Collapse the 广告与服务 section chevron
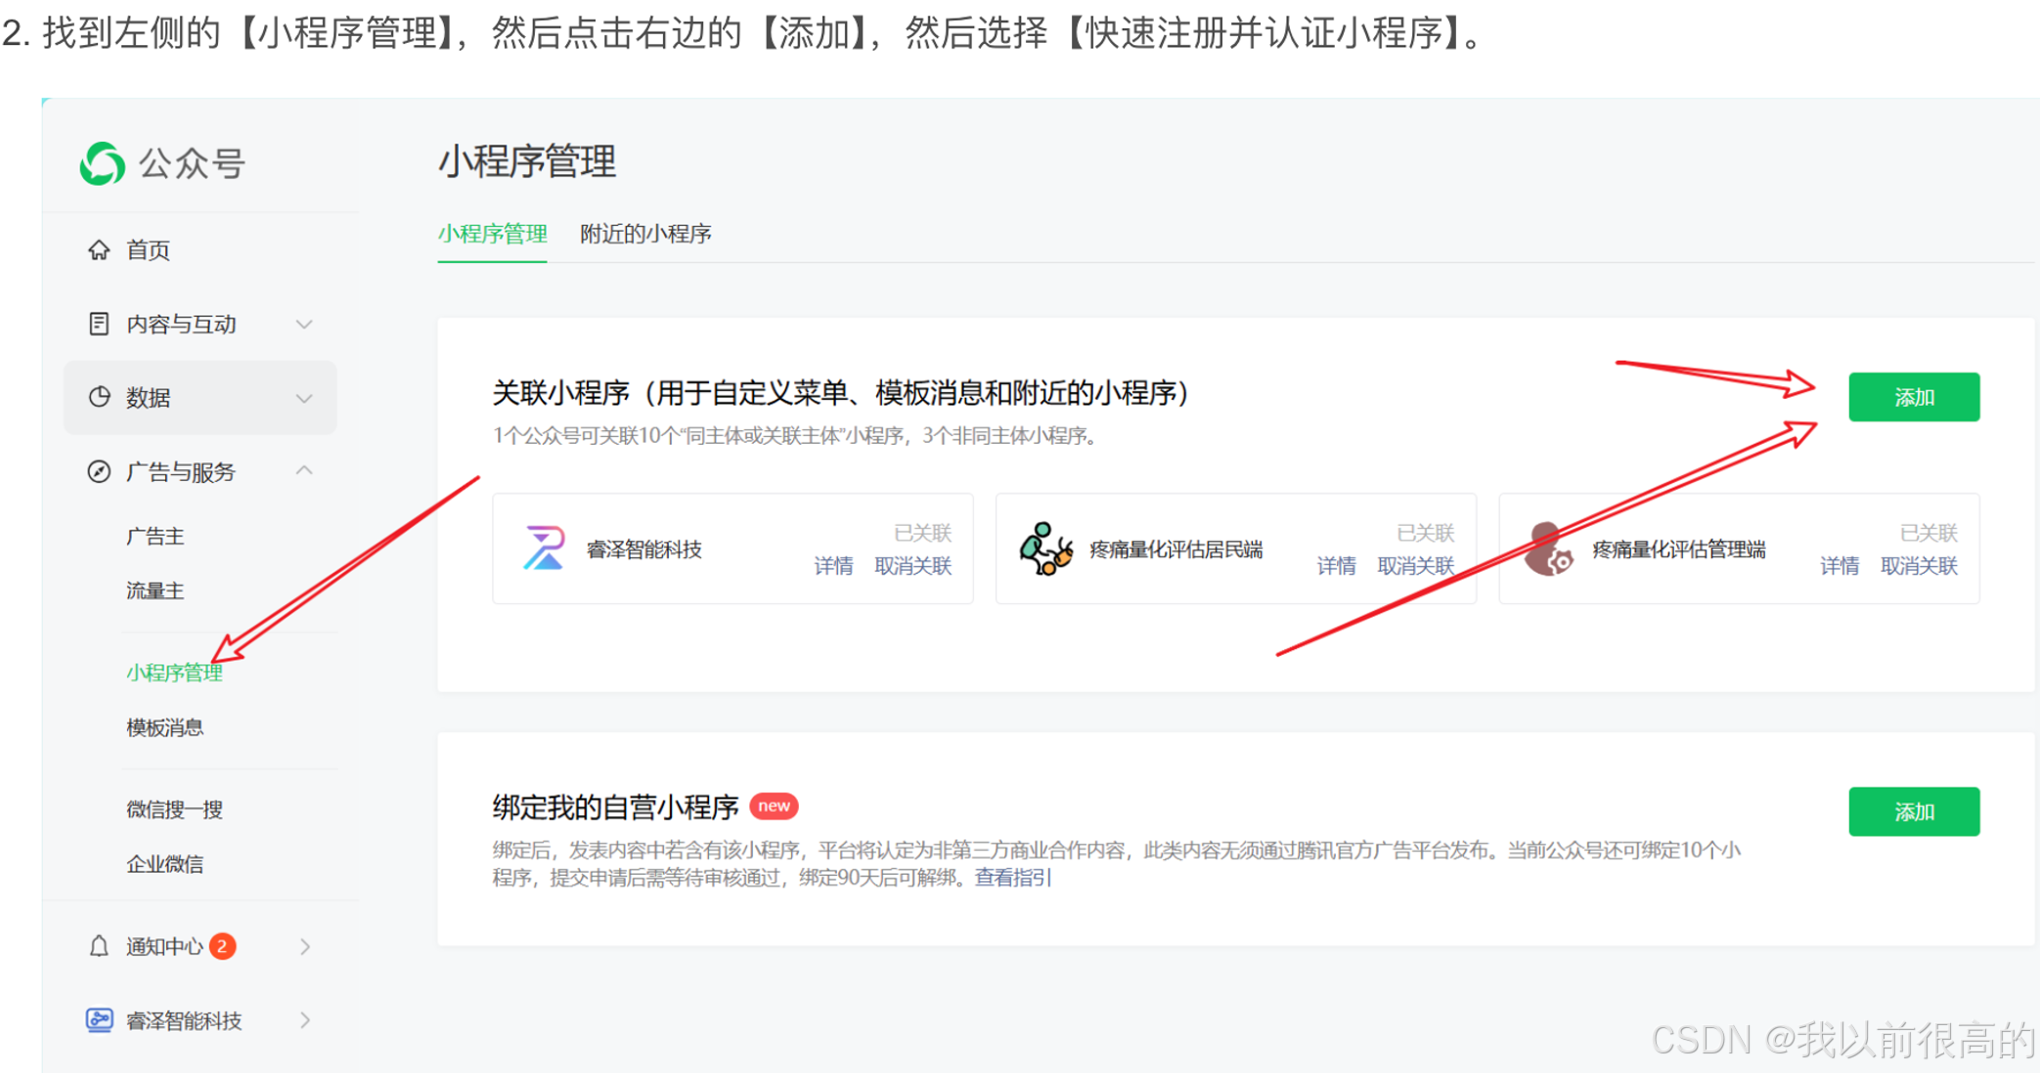This screenshot has width=2040, height=1073. coord(304,471)
